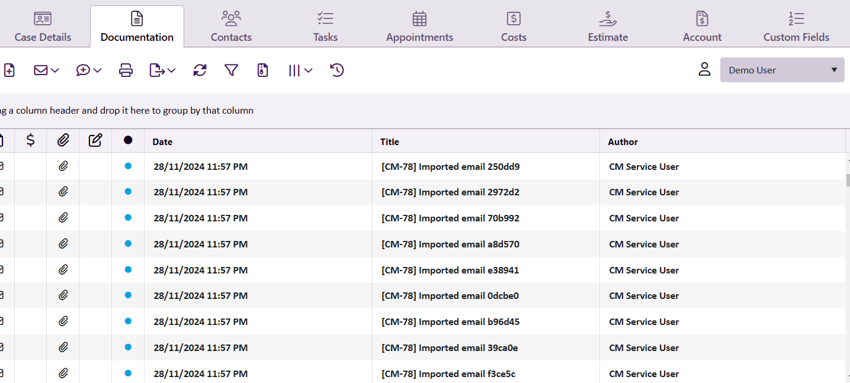Switch to the Contacts tab
Viewport: 850px width, 383px height.
coord(231,25)
